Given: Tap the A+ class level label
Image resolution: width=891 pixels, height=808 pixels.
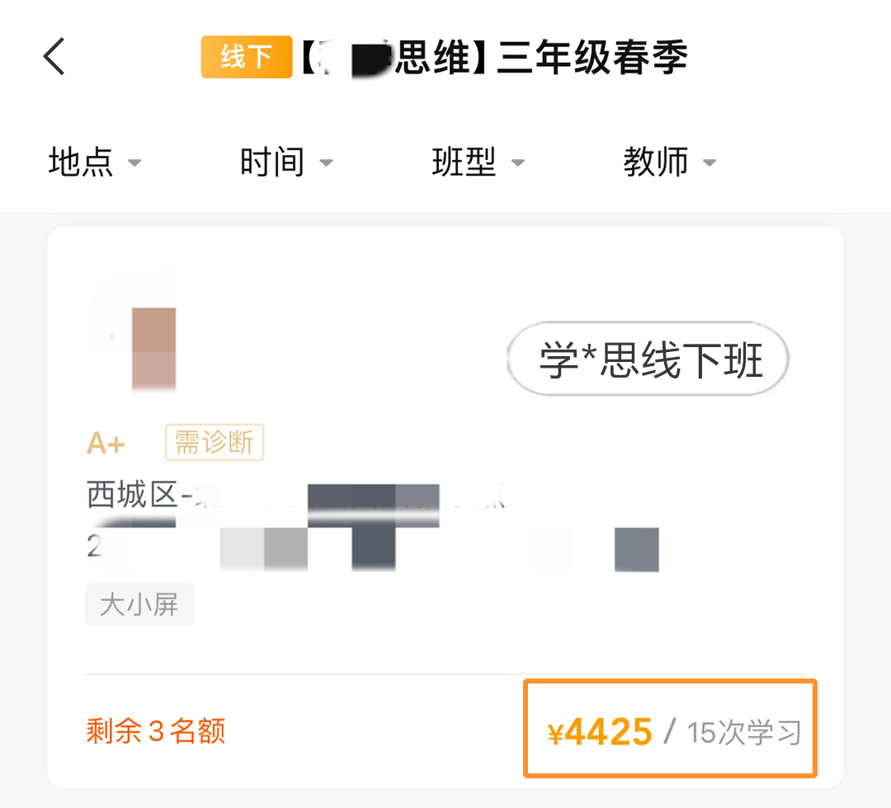Looking at the screenshot, I should (106, 443).
